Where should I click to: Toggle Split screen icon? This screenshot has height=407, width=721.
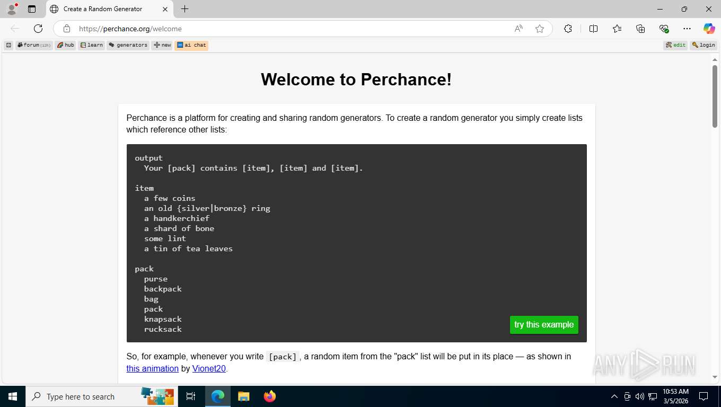click(x=593, y=29)
